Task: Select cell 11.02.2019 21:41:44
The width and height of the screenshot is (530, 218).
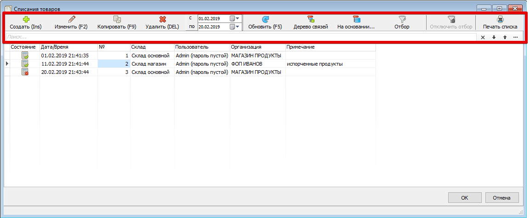Action: pyautogui.click(x=69, y=63)
